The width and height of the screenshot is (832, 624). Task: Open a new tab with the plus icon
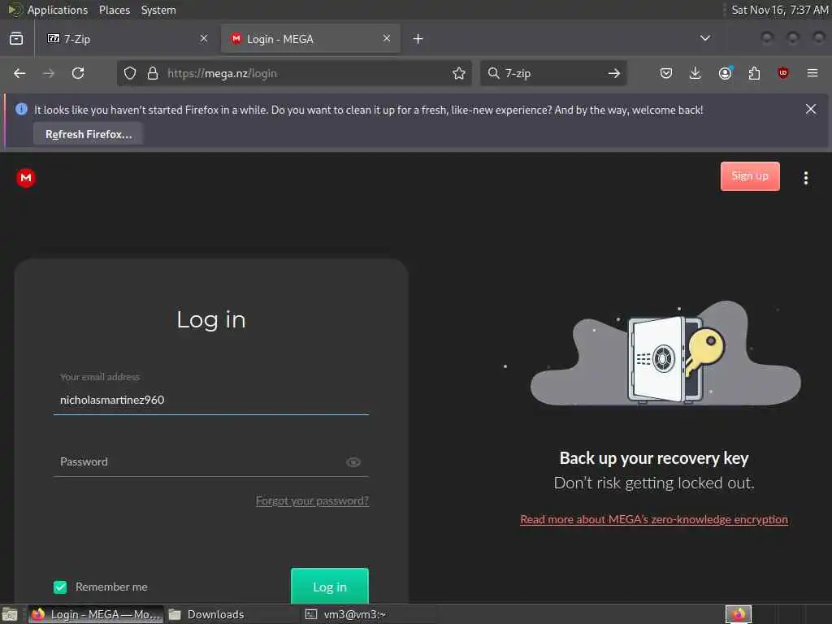[x=418, y=39]
